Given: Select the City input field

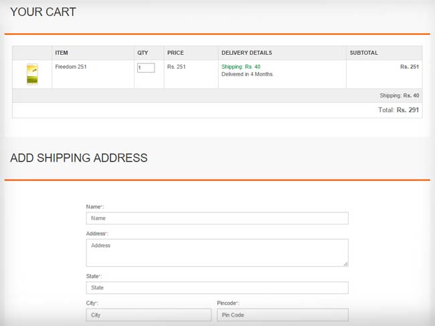Looking at the screenshot, I should coord(149,315).
